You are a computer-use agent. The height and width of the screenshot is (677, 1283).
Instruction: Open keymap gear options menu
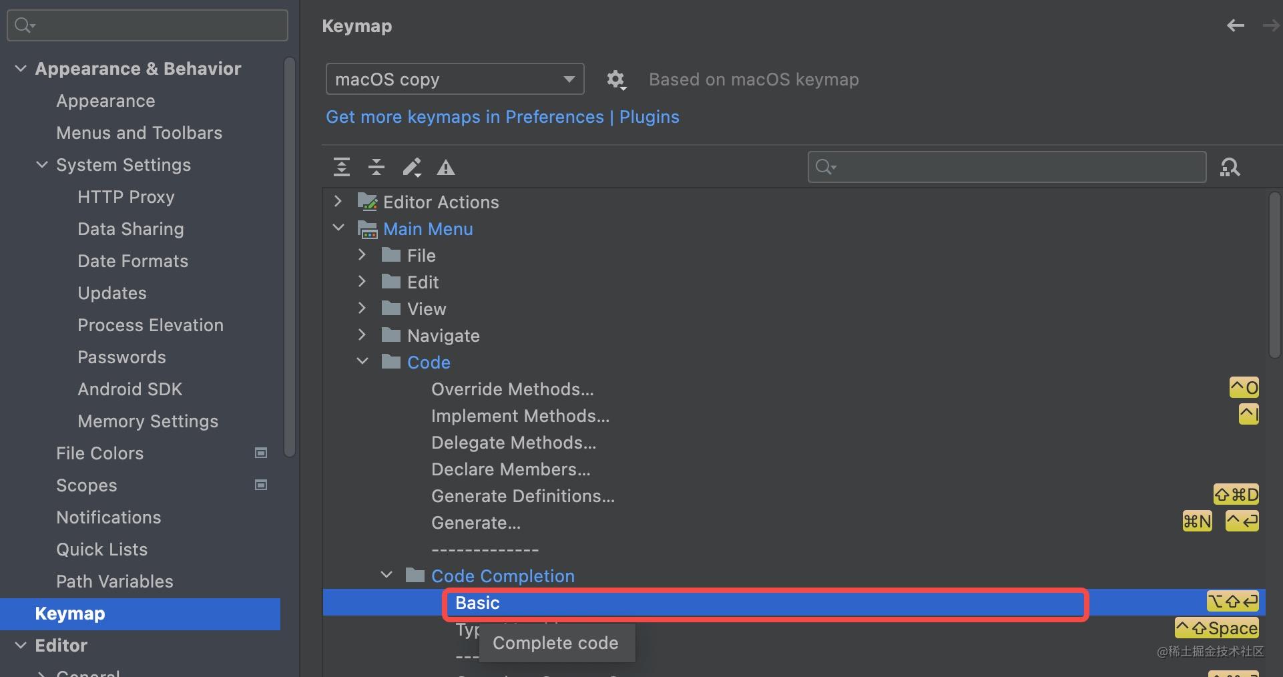pos(615,80)
